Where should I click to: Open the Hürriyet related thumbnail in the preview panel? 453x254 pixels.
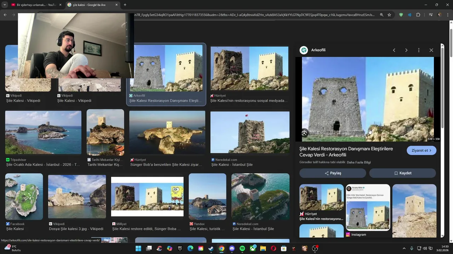point(321,198)
